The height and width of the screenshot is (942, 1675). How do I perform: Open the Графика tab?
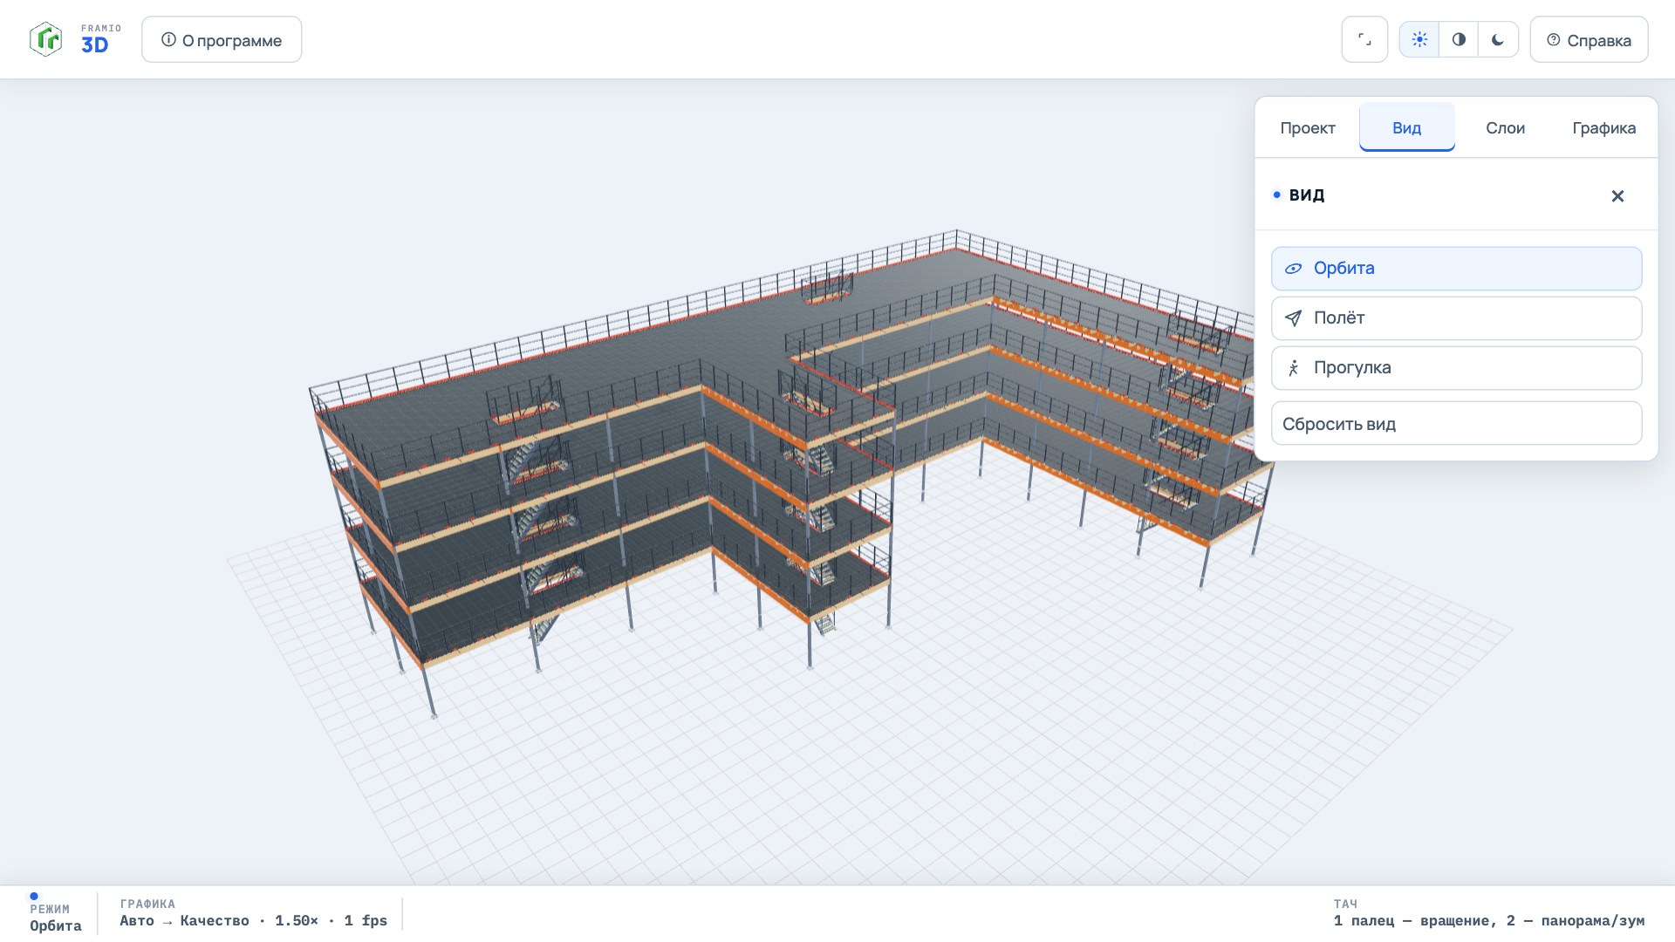1603,127
